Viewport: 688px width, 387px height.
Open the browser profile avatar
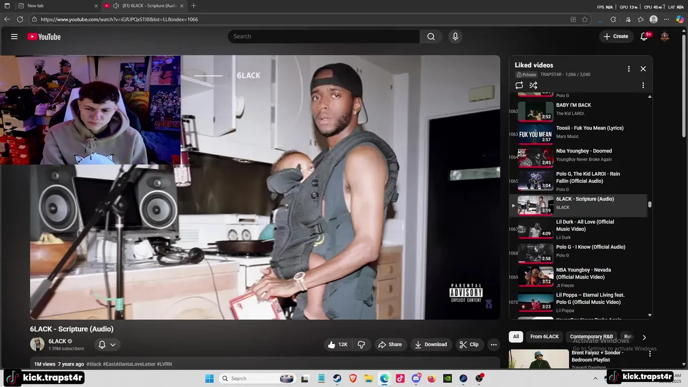tap(654, 19)
